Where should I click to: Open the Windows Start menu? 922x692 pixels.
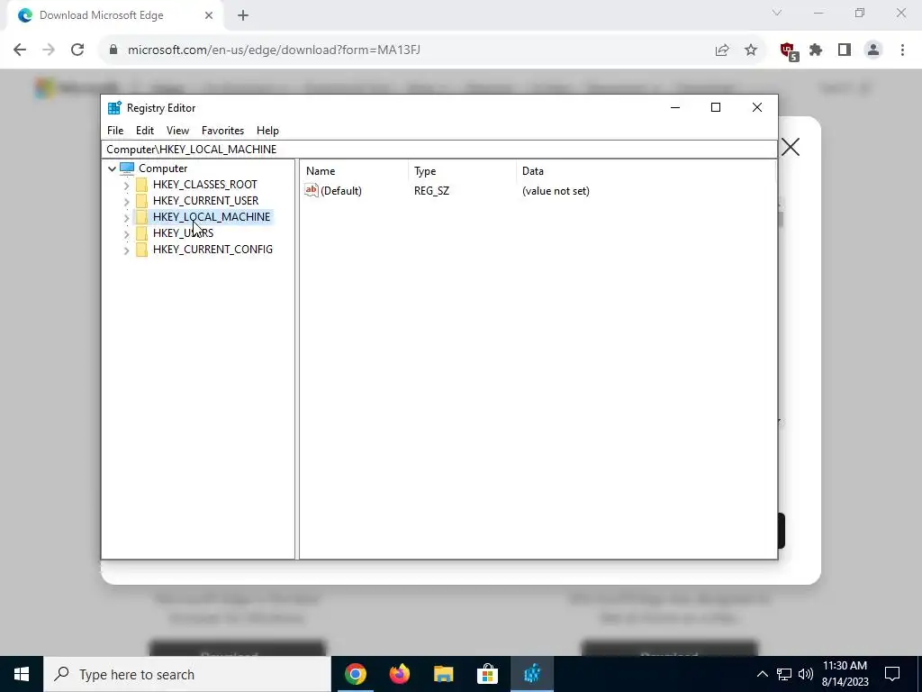(x=22, y=674)
